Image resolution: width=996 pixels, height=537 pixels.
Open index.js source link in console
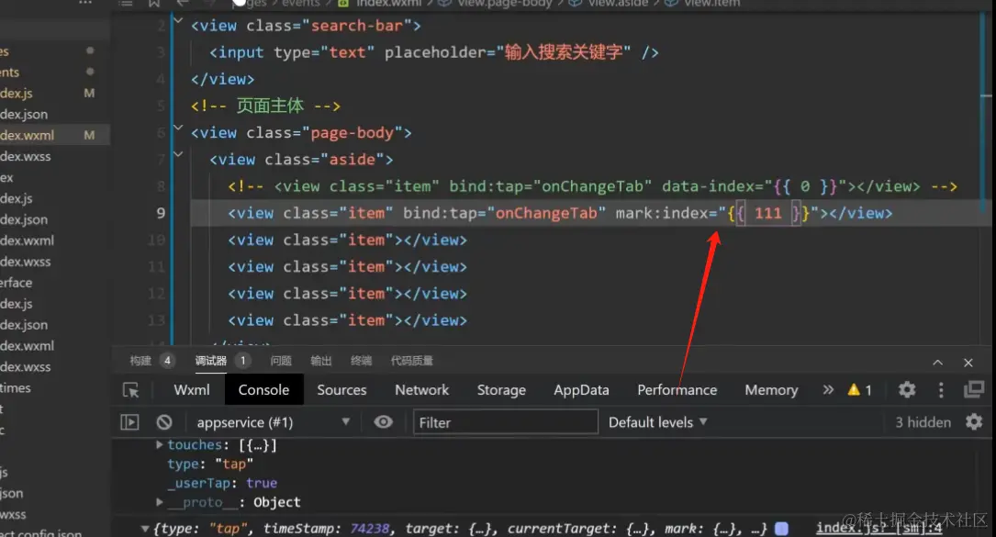tap(879, 528)
